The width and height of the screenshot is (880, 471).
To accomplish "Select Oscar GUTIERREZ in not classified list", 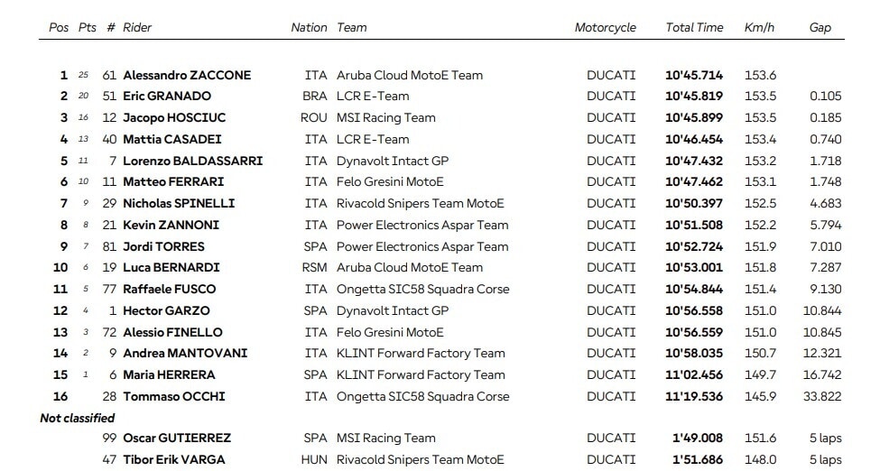I will pos(177,439).
